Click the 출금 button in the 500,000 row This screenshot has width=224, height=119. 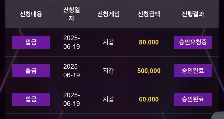point(31,71)
